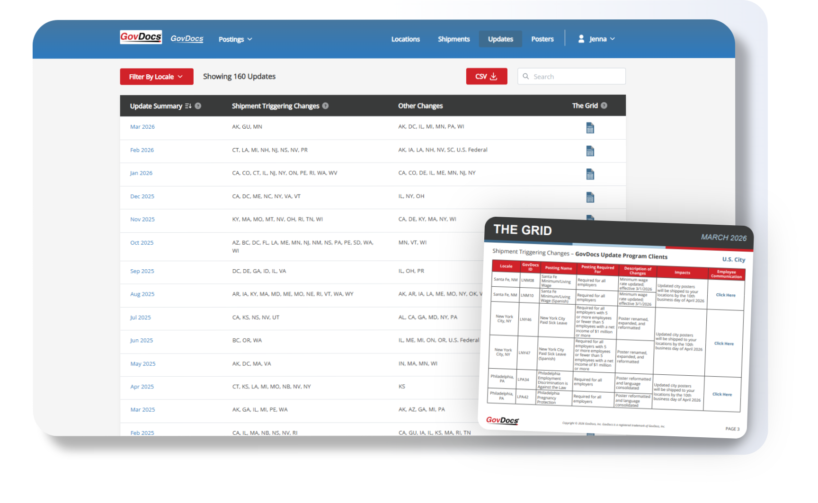Open the Aug 2025 update link
The image size is (818, 503).
(142, 294)
